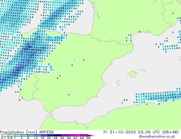The height and width of the screenshot is (139, 181).
Task: Select the magenta swatch between 40 and 45
Action: 79,136
